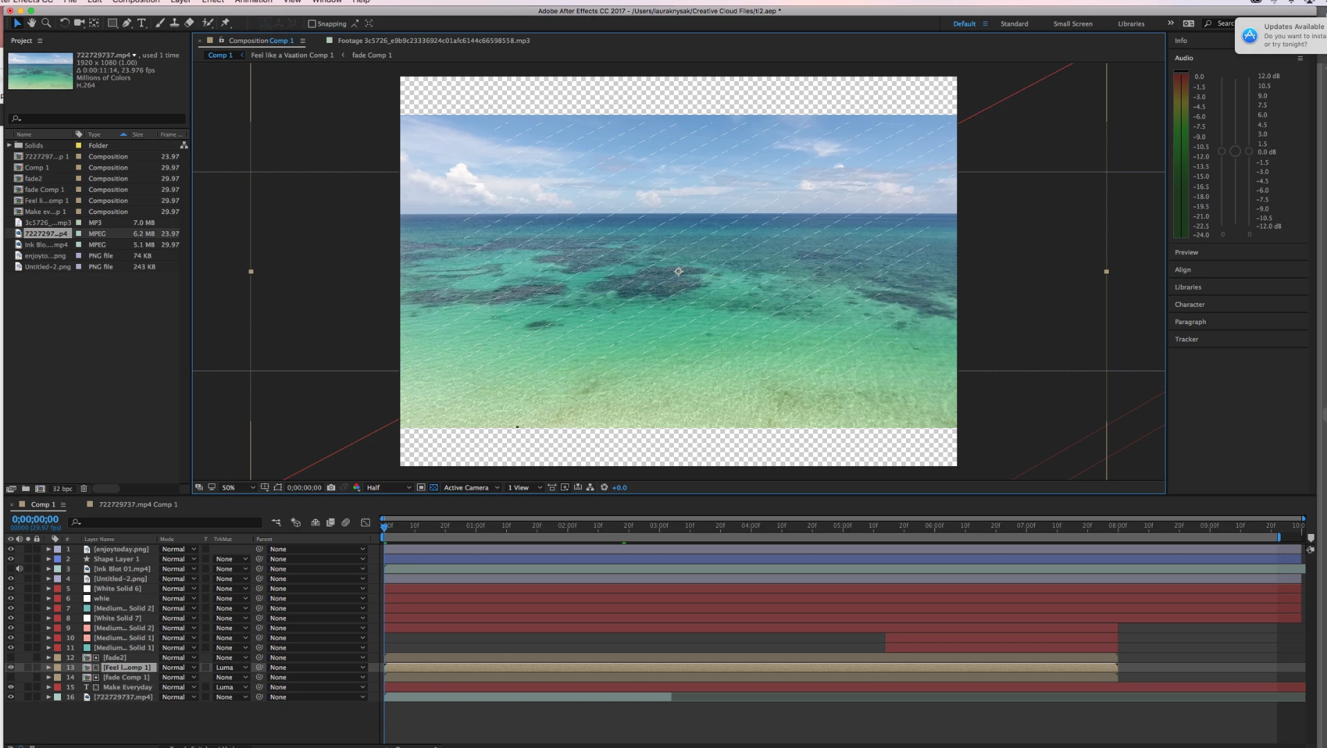Open the Half resolution dropdown

point(389,488)
